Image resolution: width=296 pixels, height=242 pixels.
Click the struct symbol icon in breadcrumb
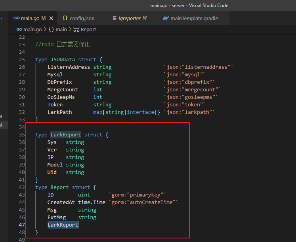coord(76,29)
